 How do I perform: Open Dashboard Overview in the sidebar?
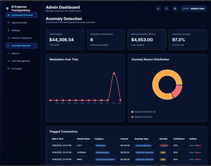click(21, 15)
